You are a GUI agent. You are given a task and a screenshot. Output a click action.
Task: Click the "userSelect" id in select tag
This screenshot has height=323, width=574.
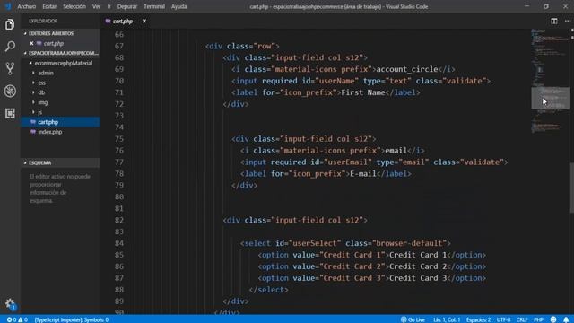315,243
